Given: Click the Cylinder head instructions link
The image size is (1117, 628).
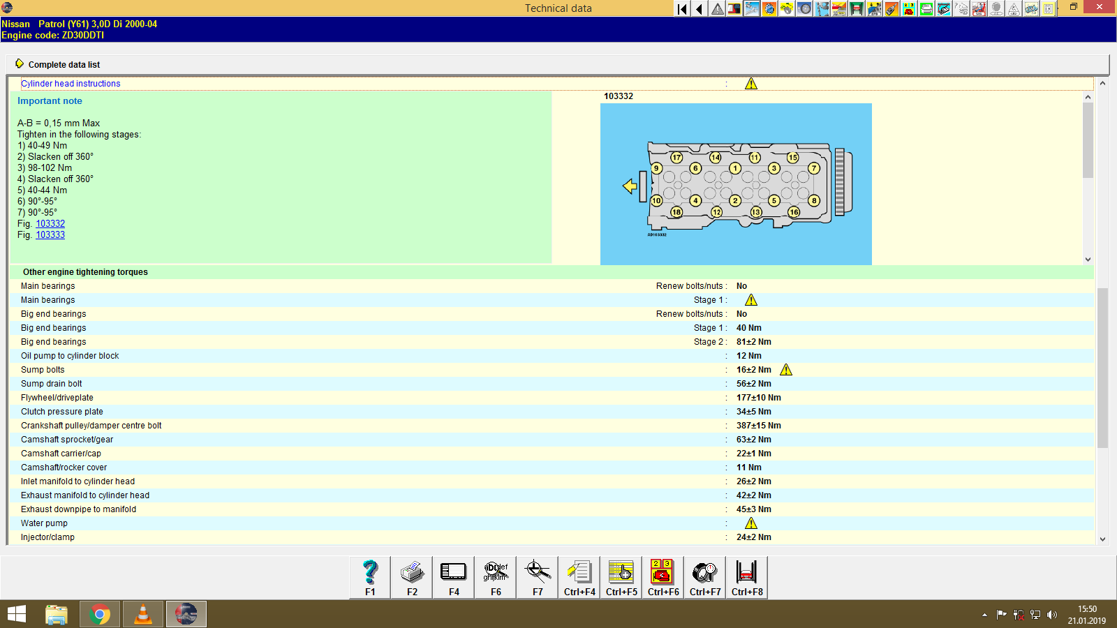Looking at the screenshot, I should coord(71,83).
